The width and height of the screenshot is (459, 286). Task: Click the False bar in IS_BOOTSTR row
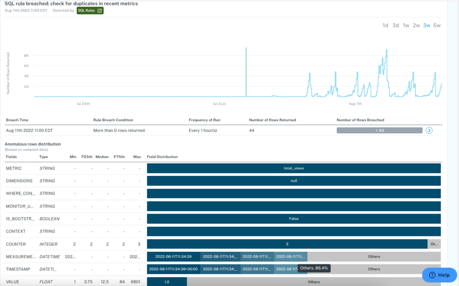[293, 218]
